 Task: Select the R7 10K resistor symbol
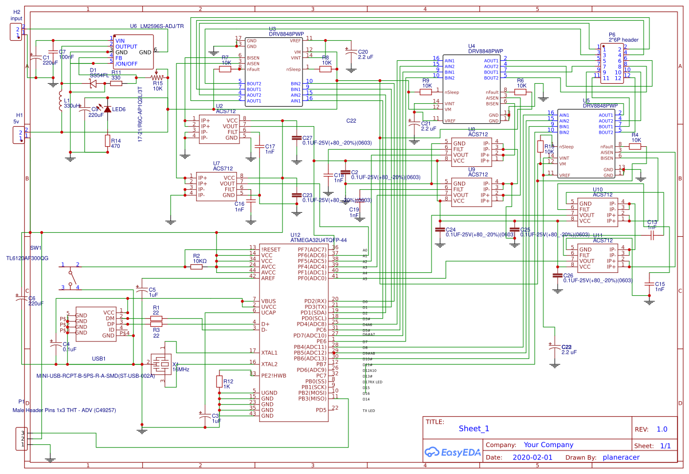coord(225,69)
